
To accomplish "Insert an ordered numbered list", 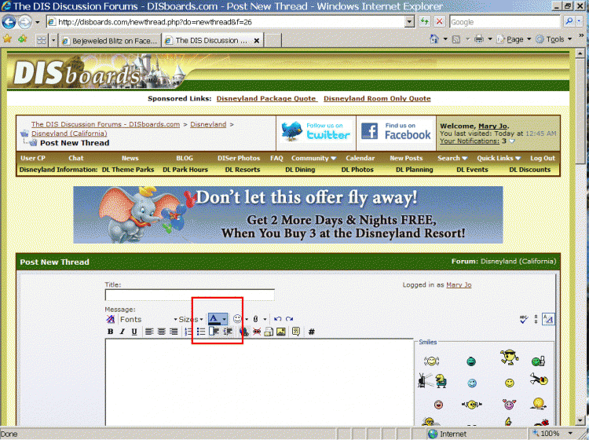I will tap(189, 332).
